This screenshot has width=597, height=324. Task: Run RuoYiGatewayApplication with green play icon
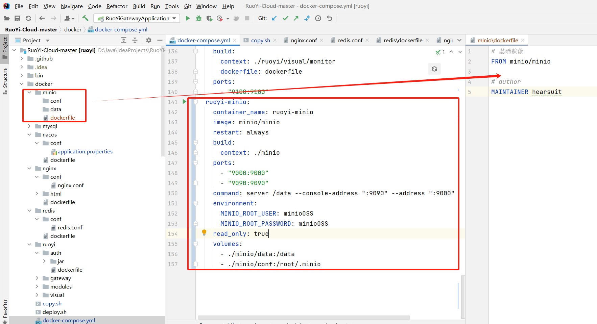coord(188,18)
